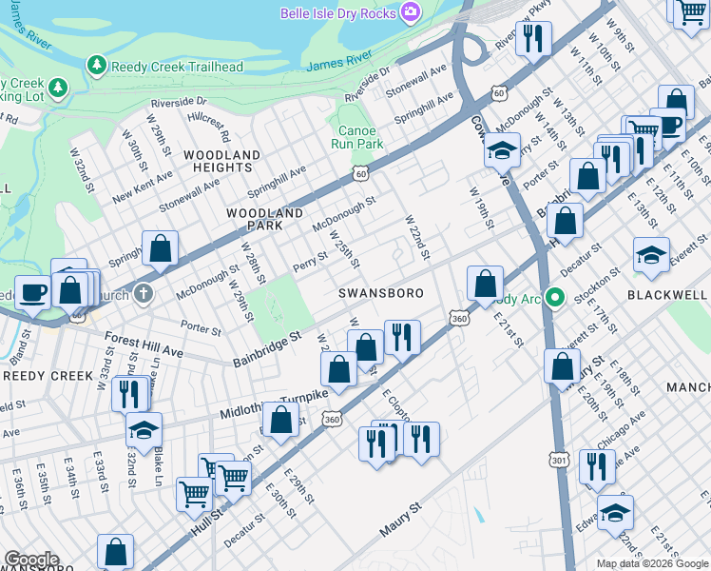Open the school marker near Blake Ln
This screenshot has height=571, width=711.
[144, 433]
